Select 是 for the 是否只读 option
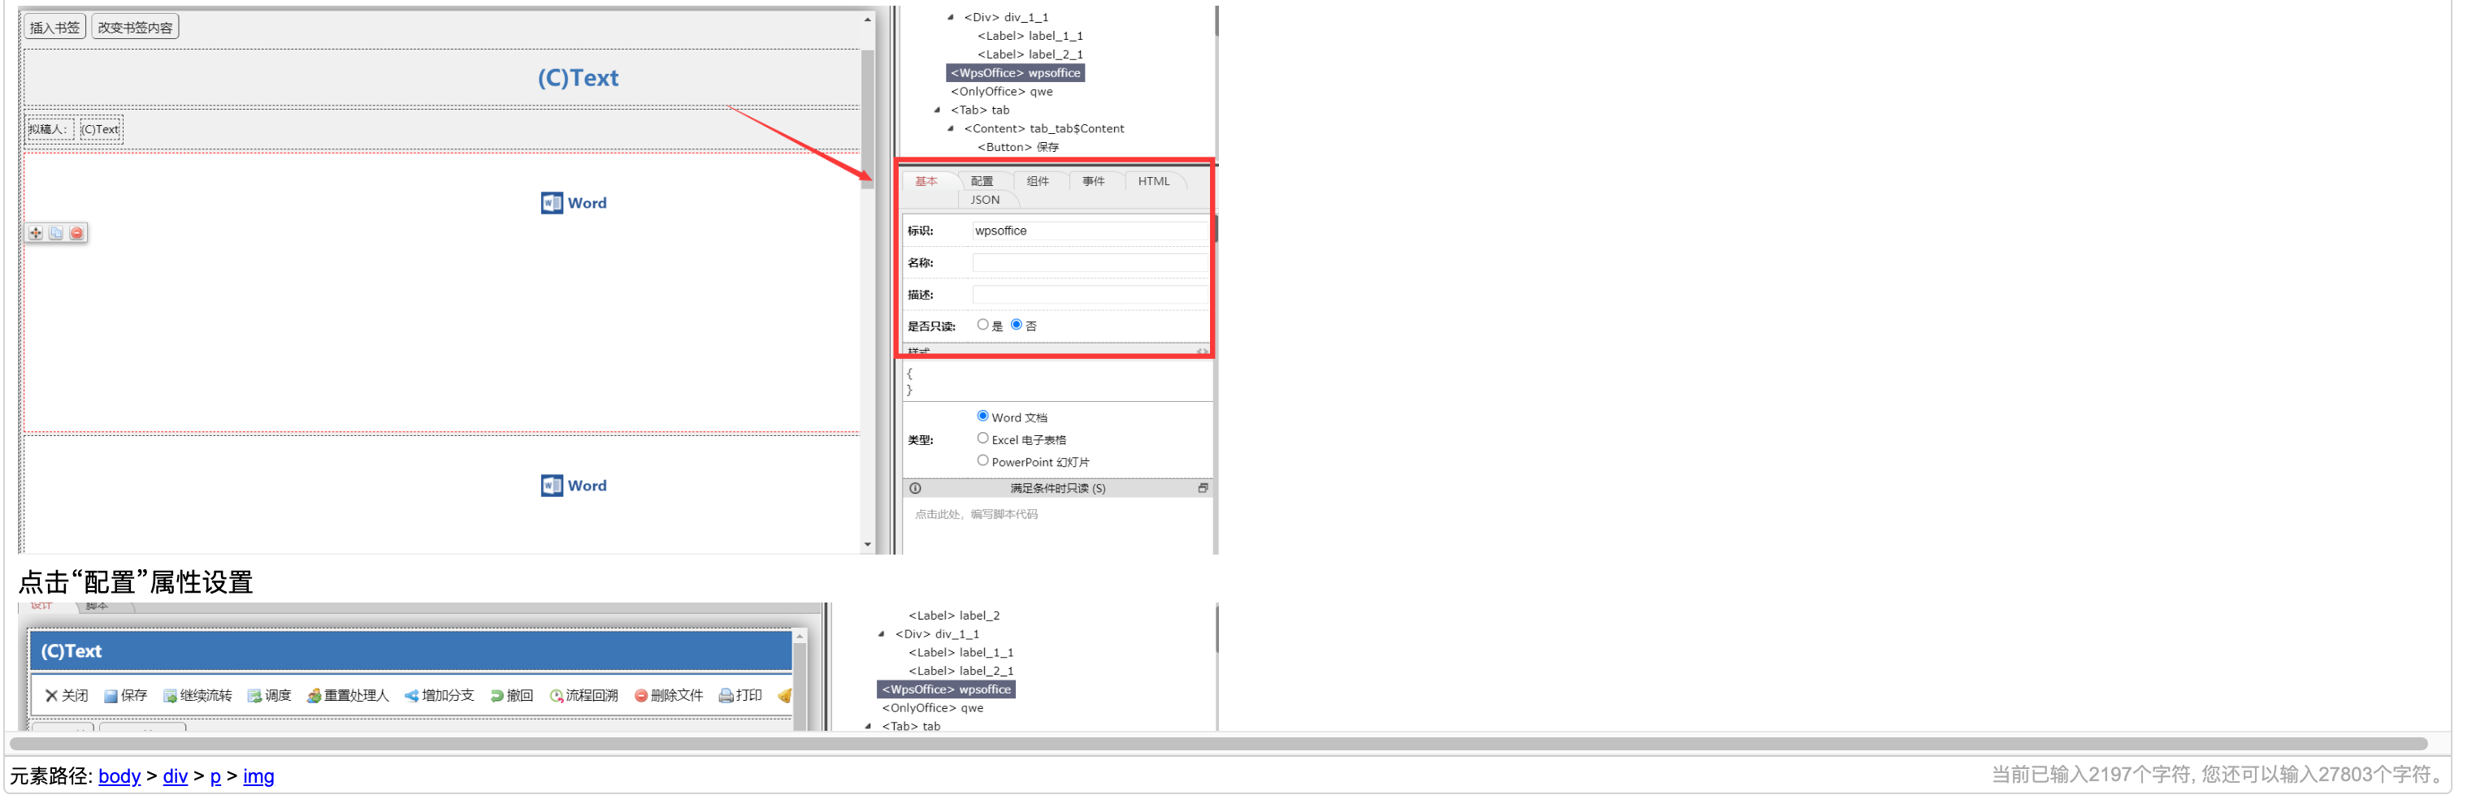2472x812 pixels. click(982, 325)
